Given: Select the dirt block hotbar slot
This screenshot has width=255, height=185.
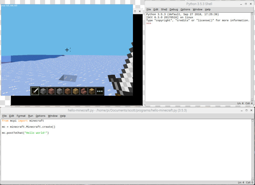Looking at the screenshot, I should click(x=67, y=91).
